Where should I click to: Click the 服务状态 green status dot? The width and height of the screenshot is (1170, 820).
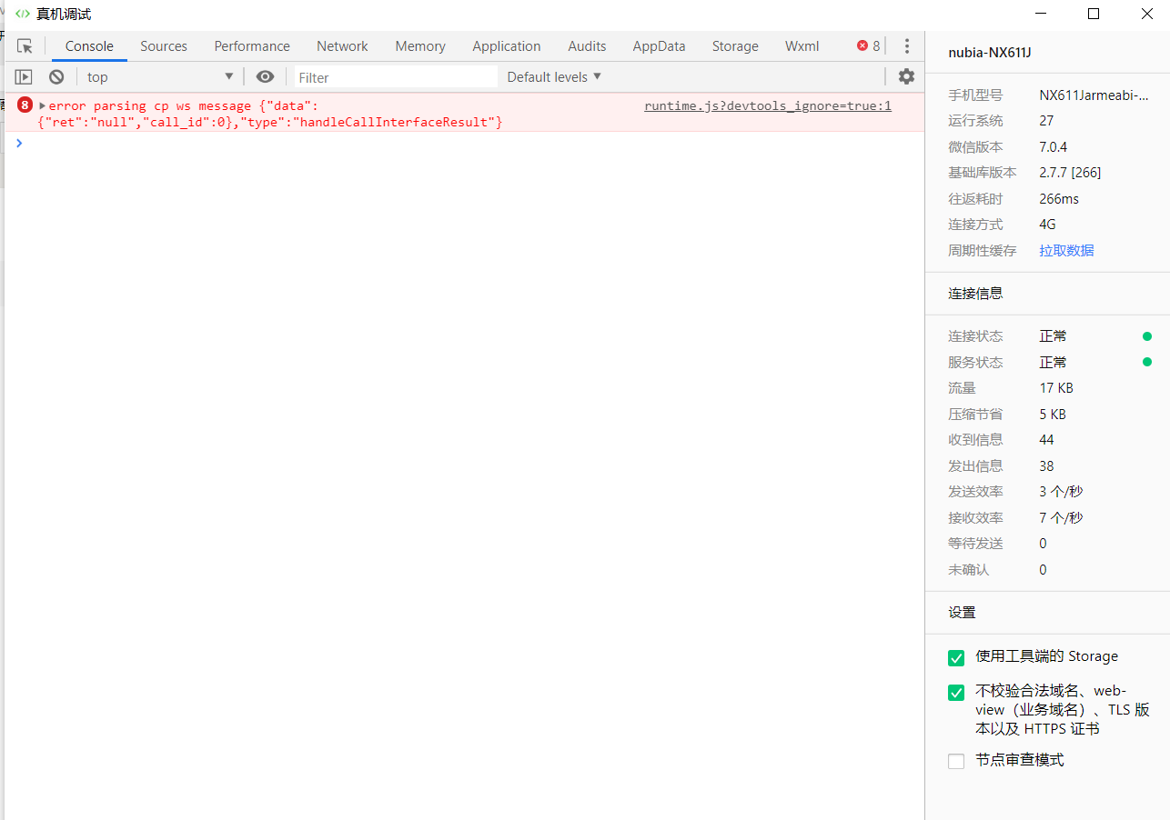point(1147,362)
